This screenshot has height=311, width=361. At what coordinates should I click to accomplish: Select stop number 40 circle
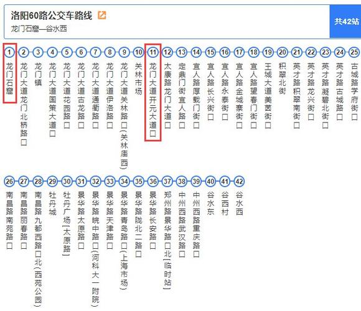[210, 181]
